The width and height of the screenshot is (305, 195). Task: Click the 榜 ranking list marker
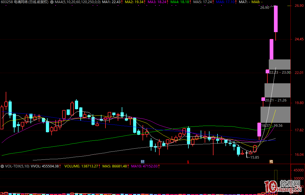[x=271, y=161]
